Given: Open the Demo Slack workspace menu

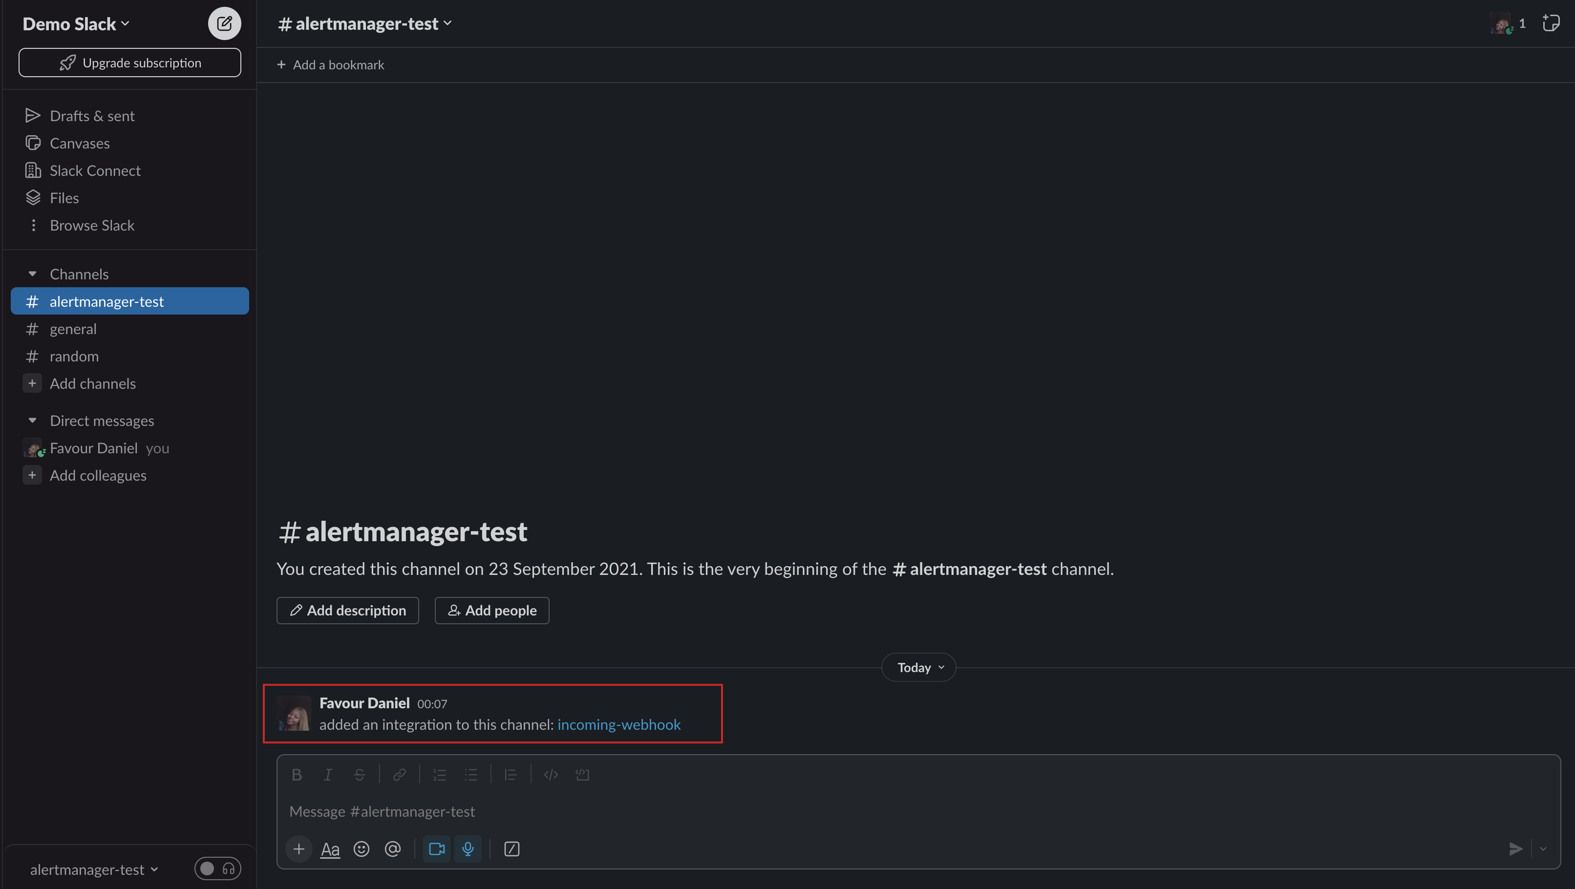Looking at the screenshot, I should [x=76, y=24].
